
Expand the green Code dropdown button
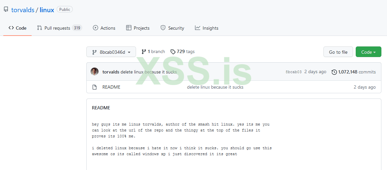pyautogui.click(x=369, y=52)
